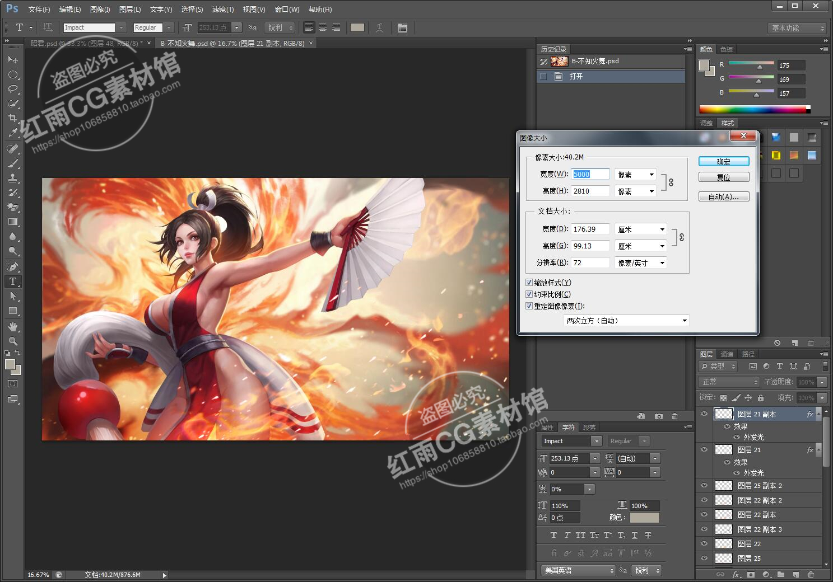
Task: Open the 正常 blend mode dropdown
Action: [729, 382]
